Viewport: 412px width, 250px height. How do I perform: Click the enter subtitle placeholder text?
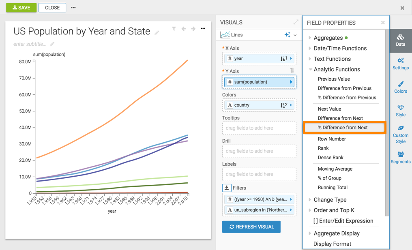point(30,44)
